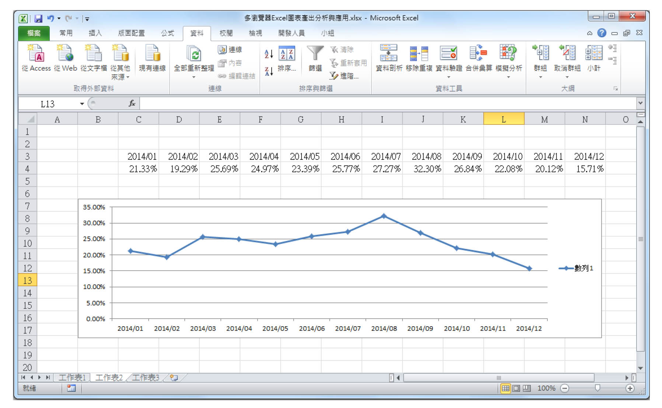Open Excel Help question mark icon
Viewport: 662px width, 408px height.
point(602,33)
